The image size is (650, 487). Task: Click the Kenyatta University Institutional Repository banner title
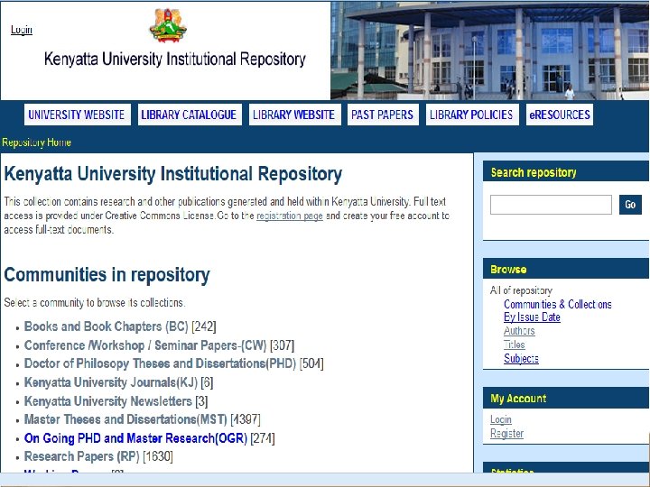(x=175, y=60)
